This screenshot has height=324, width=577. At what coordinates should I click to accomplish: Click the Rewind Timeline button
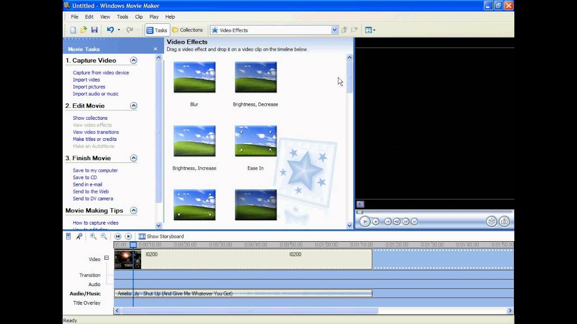point(118,236)
